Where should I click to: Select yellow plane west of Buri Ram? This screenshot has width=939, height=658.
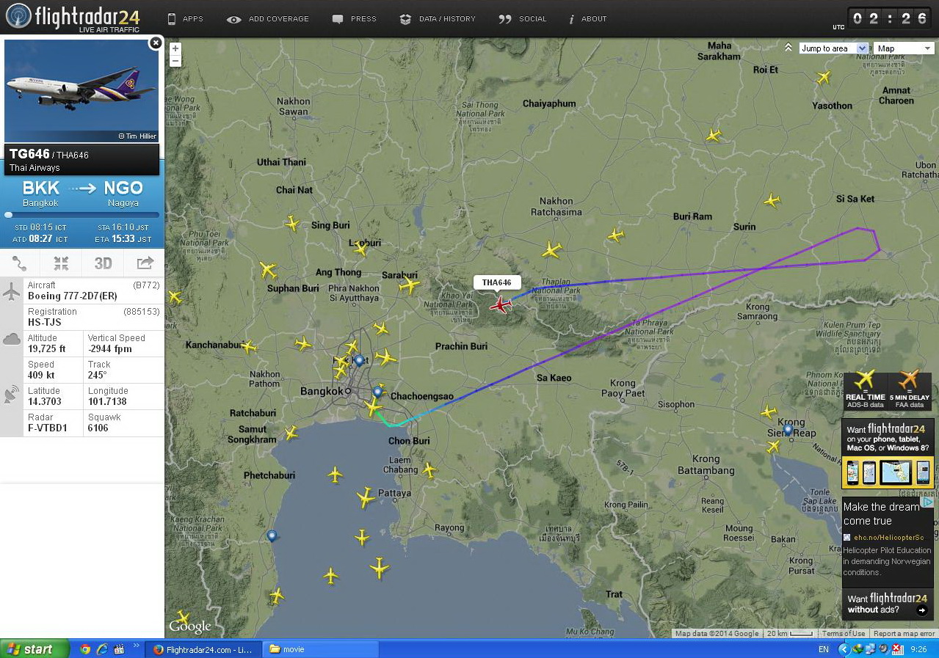615,235
